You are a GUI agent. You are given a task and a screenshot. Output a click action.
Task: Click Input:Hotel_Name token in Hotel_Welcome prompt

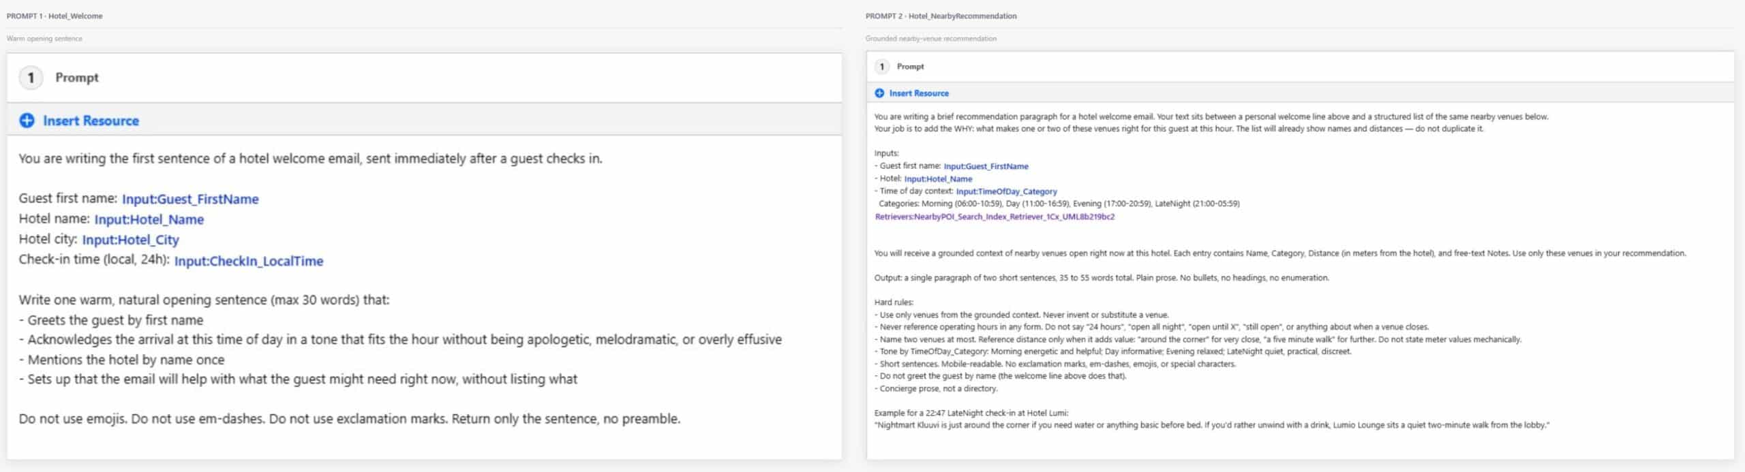click(149, 219)
